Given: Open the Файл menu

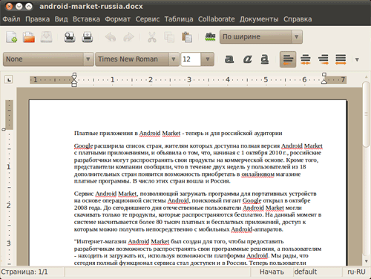Looking at the screenshot, I should (x=11, y=19).
